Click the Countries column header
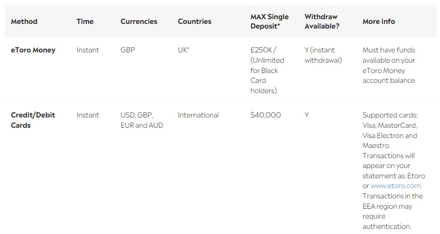440x234 pixels. click(195, 22)
